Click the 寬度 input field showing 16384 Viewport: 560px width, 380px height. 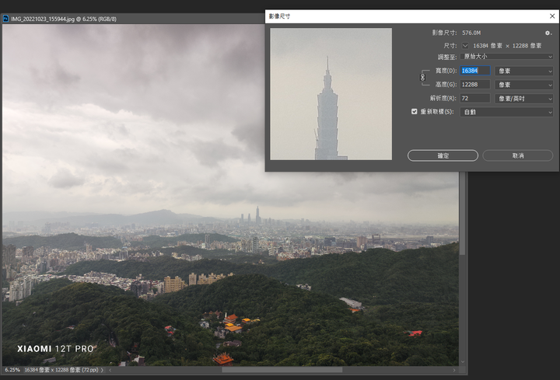coord(475,71)
